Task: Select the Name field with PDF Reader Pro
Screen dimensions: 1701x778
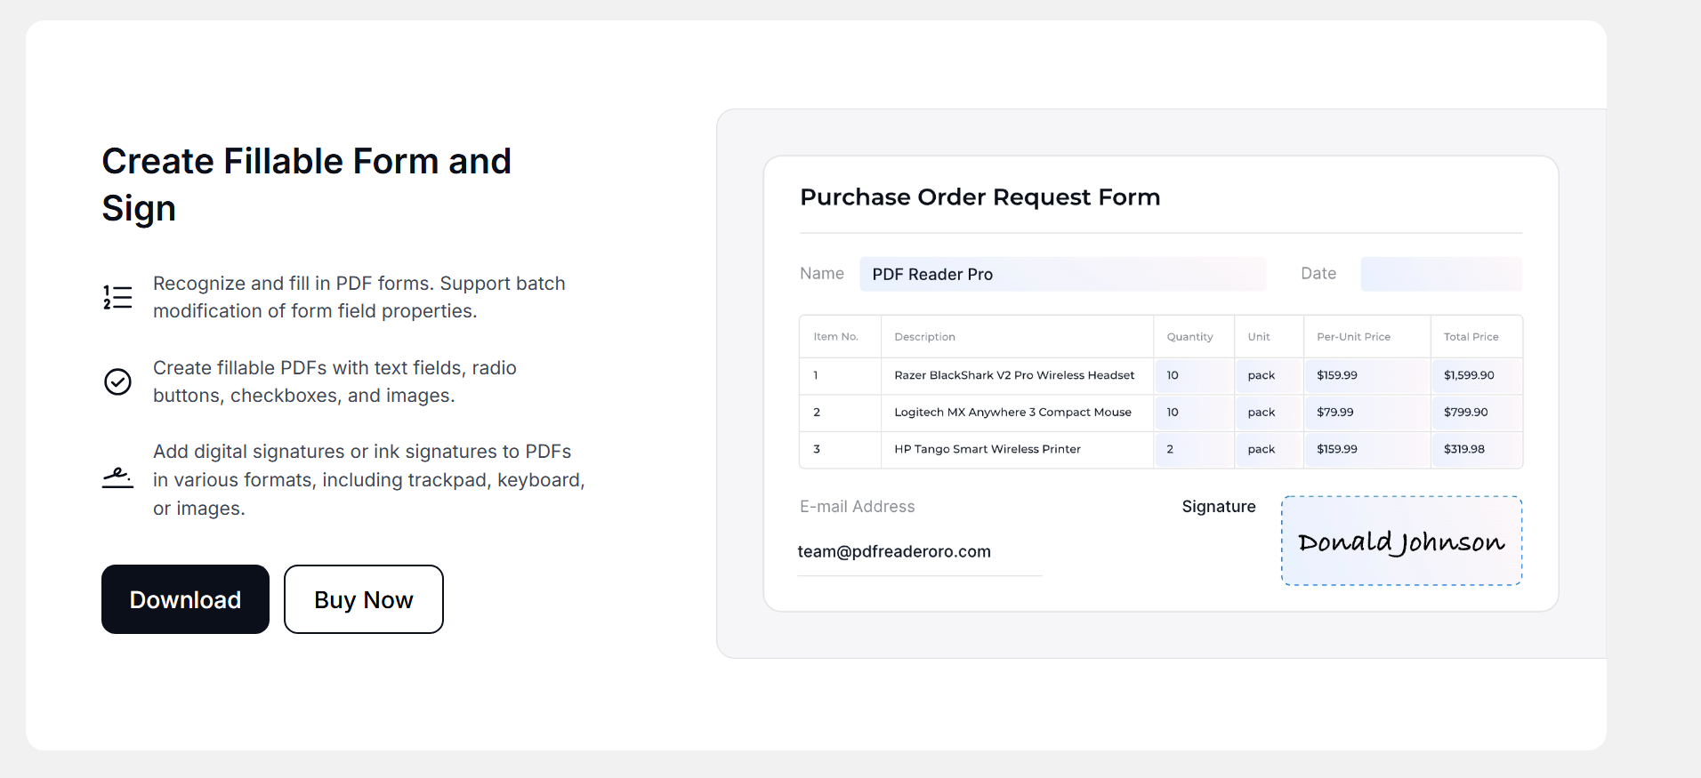Action: click(1062, 274)
